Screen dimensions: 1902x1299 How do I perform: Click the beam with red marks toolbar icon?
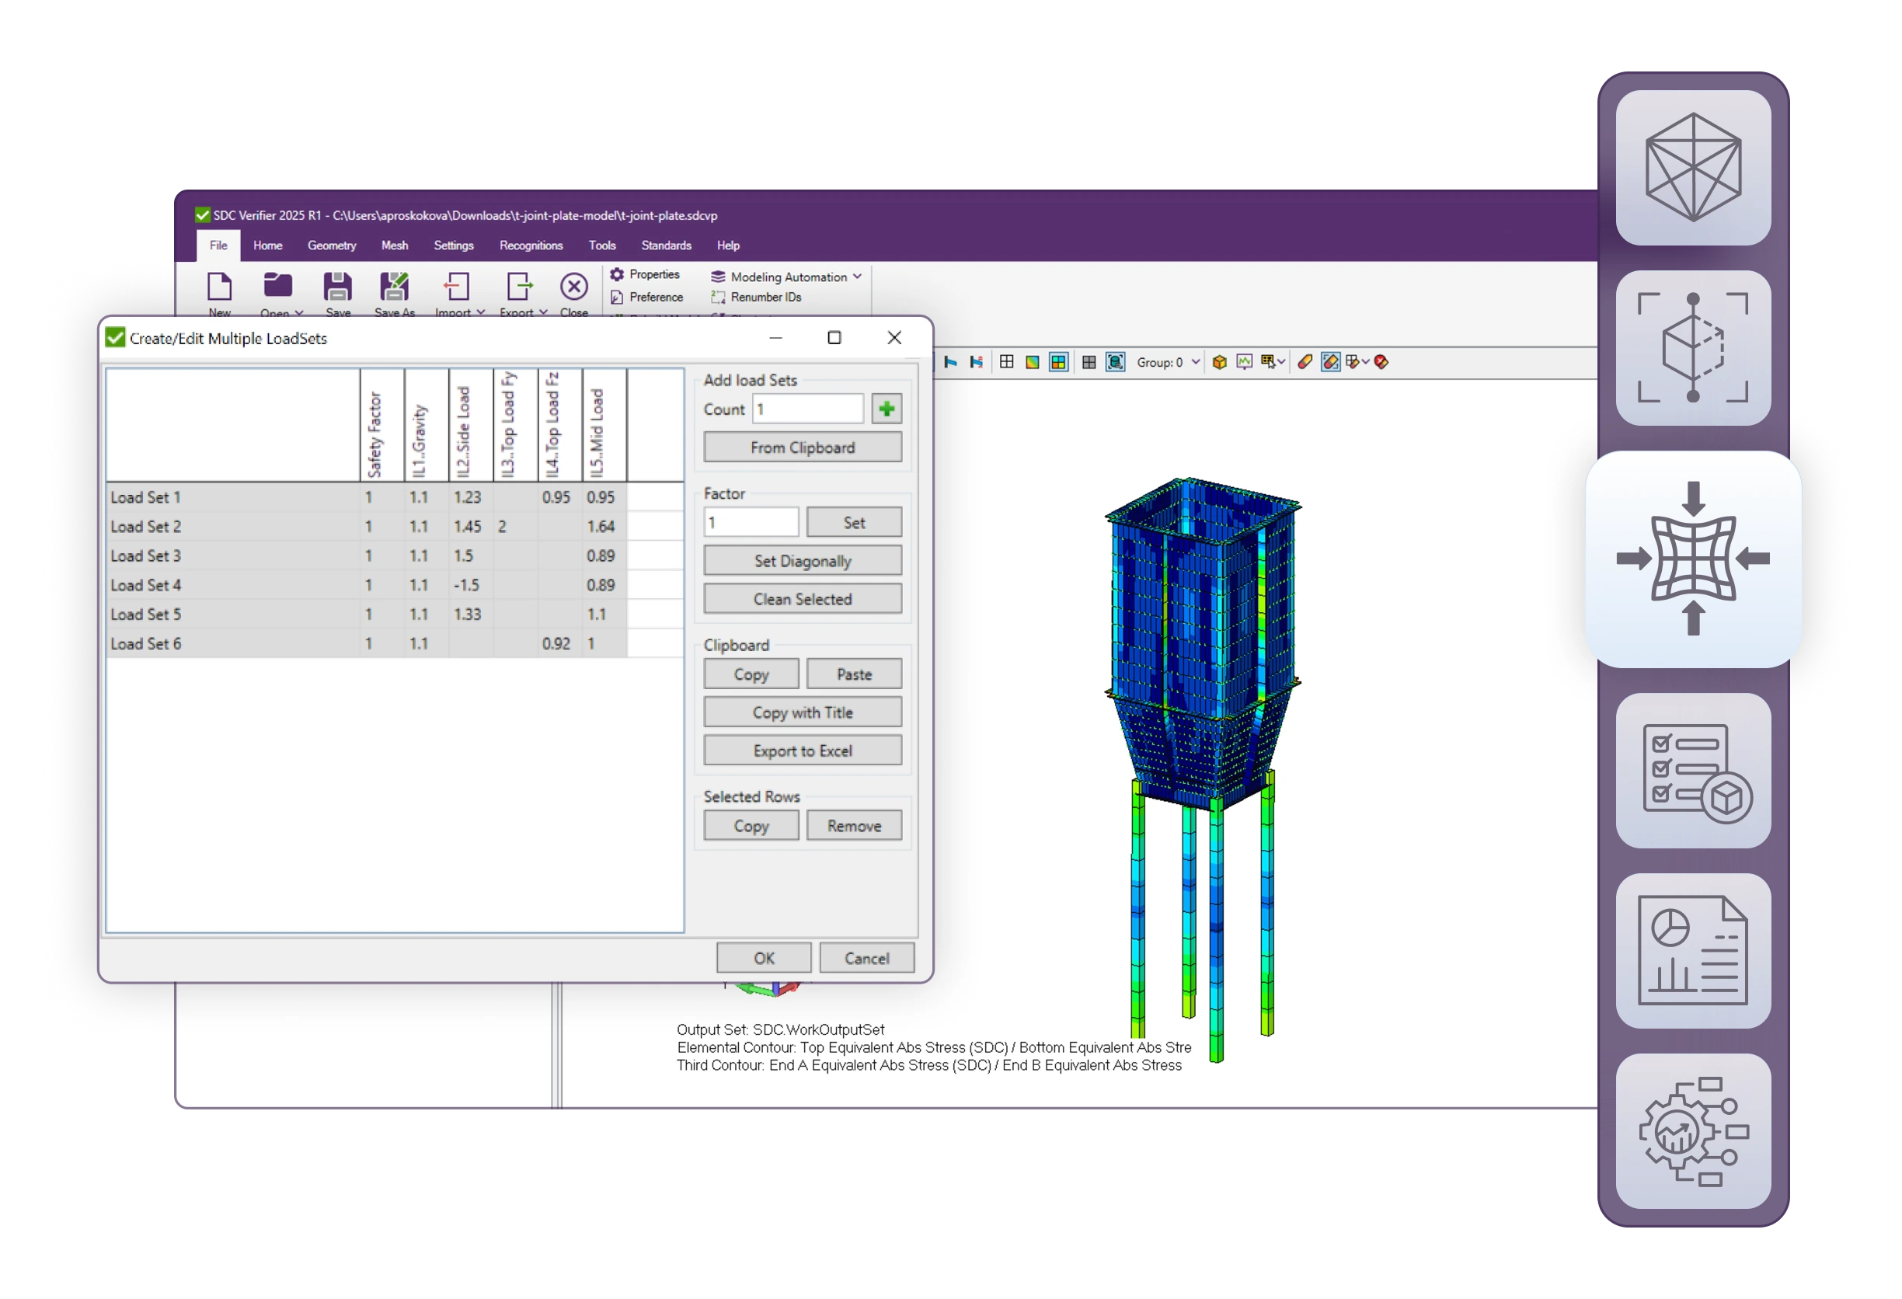point(976,362)
